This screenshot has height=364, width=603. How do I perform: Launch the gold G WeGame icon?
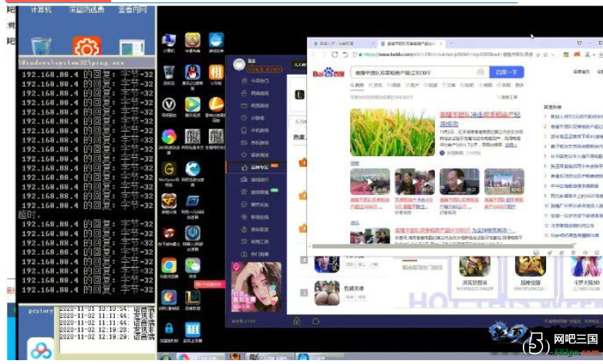[169, 169]
